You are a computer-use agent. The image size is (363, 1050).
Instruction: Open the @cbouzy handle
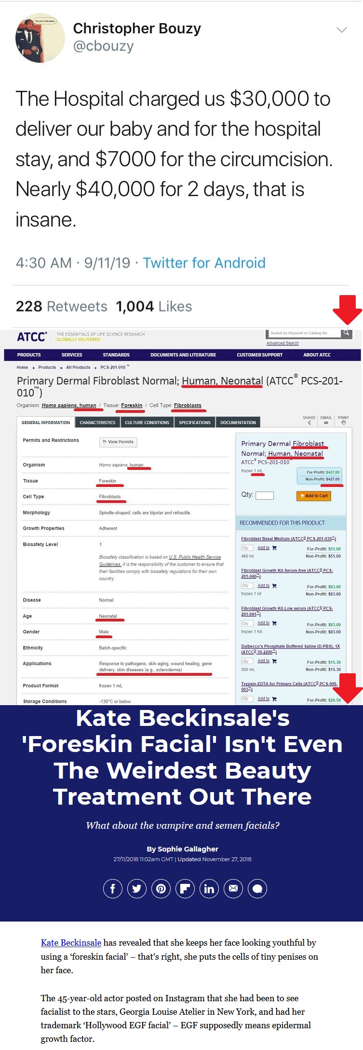pyautogui.click(x=103, y=46)
